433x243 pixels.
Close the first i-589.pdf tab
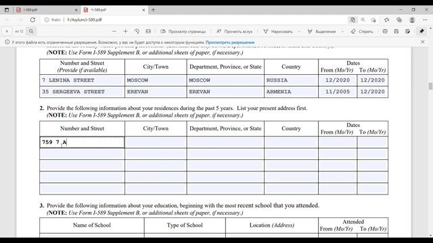[76, 10]
